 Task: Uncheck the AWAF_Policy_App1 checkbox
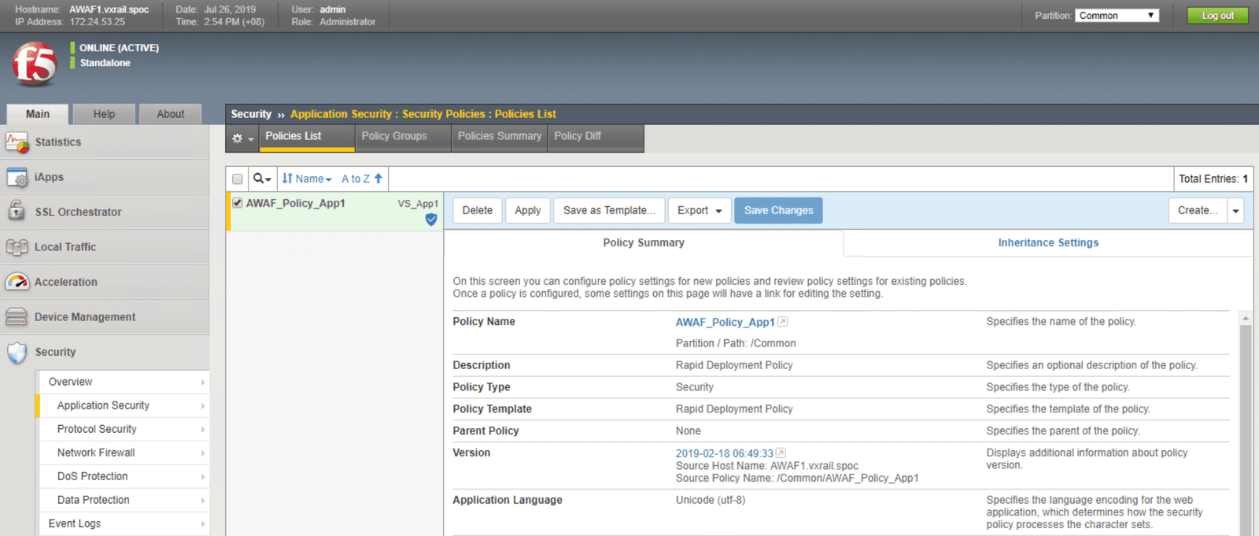238,203
